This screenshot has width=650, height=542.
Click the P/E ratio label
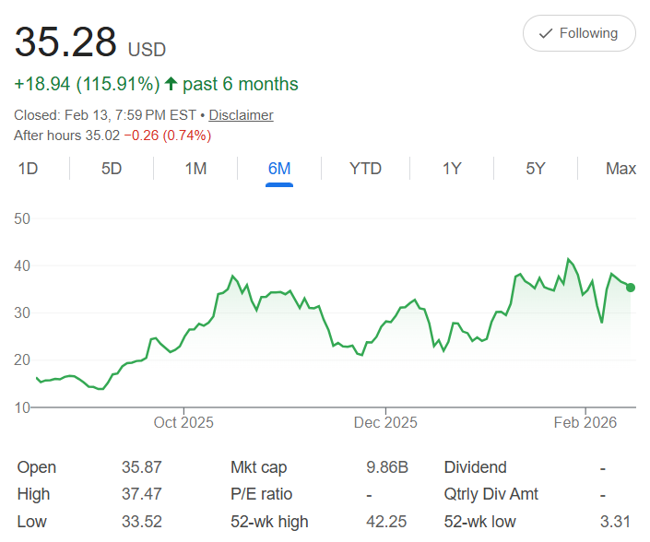264,494
